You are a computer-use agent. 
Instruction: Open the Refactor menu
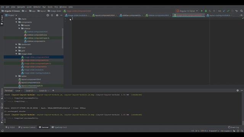(37, 7)
